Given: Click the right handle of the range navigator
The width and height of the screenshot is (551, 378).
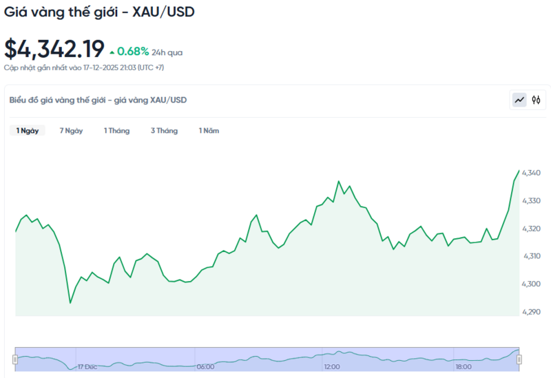Looking at the screenshot, I should (519, 359).
